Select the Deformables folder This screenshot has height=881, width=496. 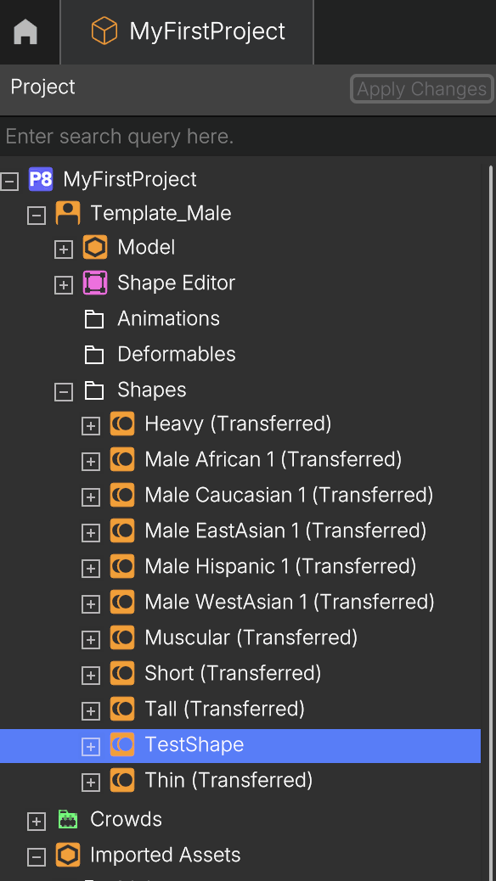click(176, 355)
